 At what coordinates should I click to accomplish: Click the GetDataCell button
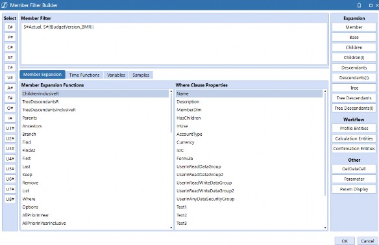click(x=354, y=169)
